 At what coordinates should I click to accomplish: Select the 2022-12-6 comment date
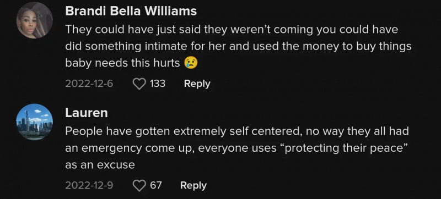point(89,84)
